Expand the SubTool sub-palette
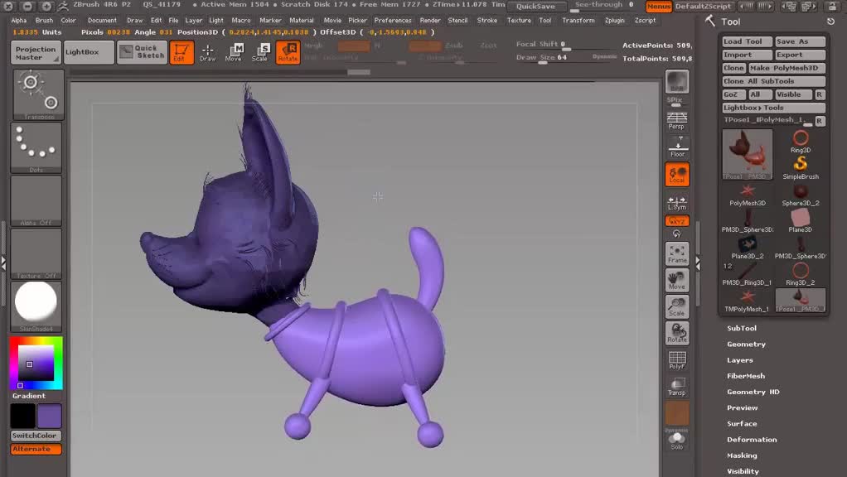The height and width of the screenshot is (477, 847). [x=742, y=328]
